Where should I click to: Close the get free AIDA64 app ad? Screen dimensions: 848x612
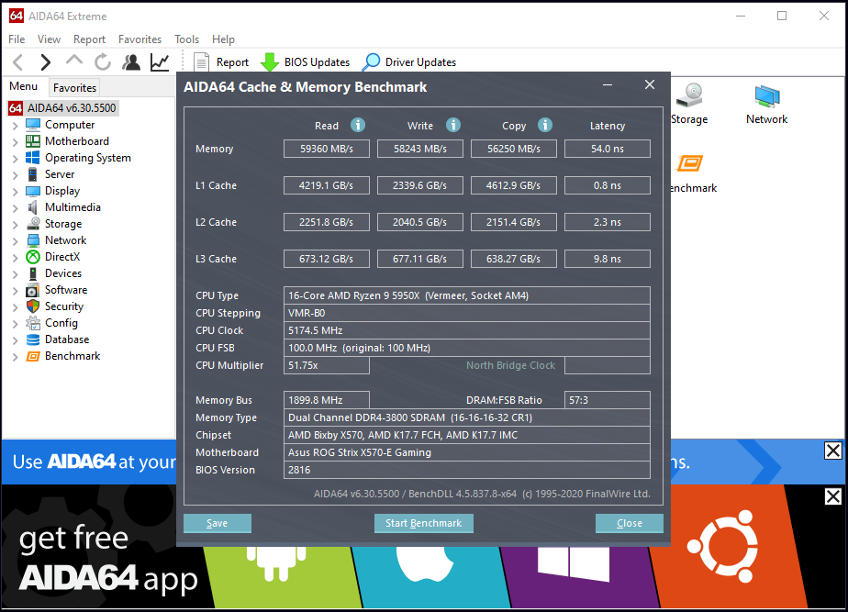tap(833, 496)
